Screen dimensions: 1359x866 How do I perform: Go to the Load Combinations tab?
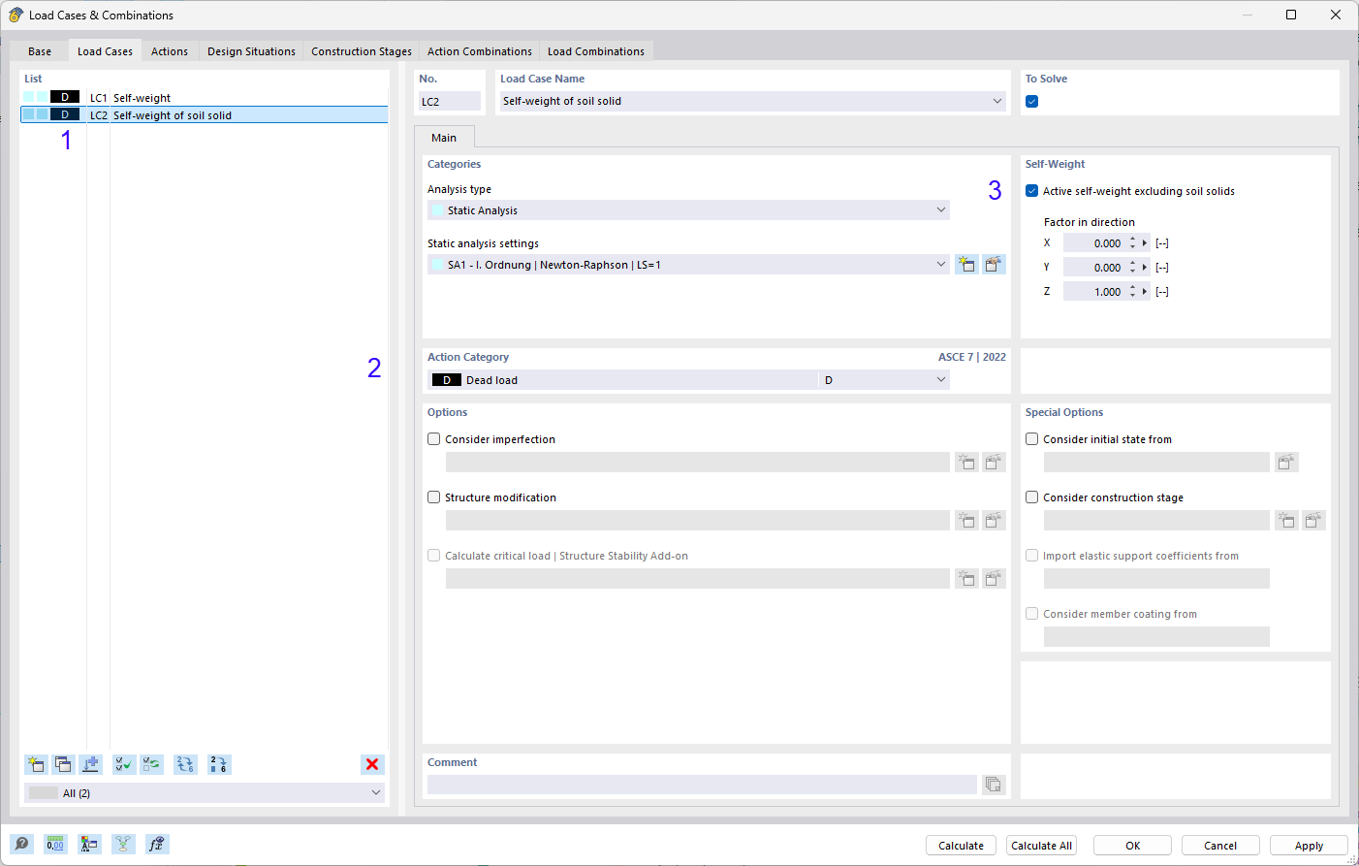point(596,51)
